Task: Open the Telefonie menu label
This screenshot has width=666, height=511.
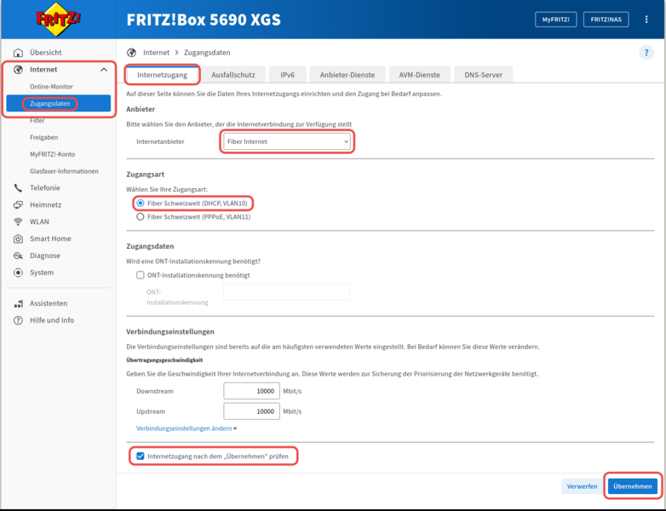Action: tap(45, 187)
